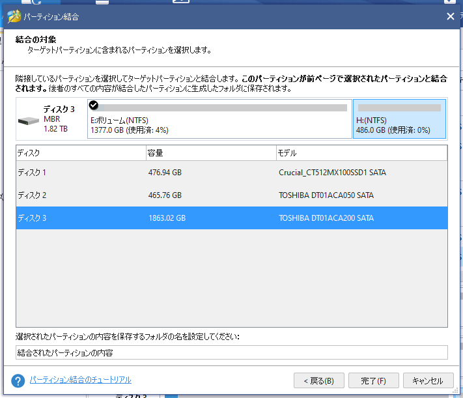The image size is (463, 398).
Task: Click the 476.94 GB capacity cell
Action: (165, 172)
